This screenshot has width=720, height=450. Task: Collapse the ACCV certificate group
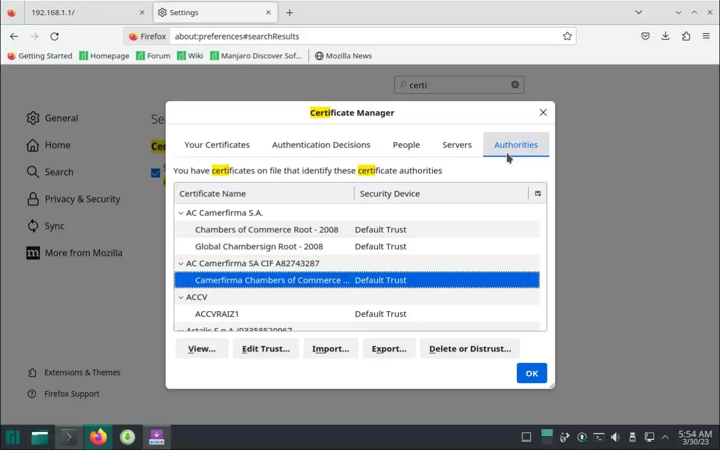181,298
